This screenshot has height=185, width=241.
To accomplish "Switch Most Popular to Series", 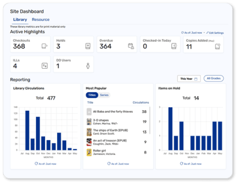I will 104,95.
